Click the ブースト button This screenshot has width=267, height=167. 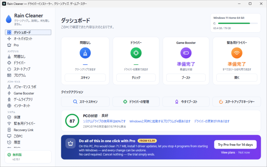[186, 78]
